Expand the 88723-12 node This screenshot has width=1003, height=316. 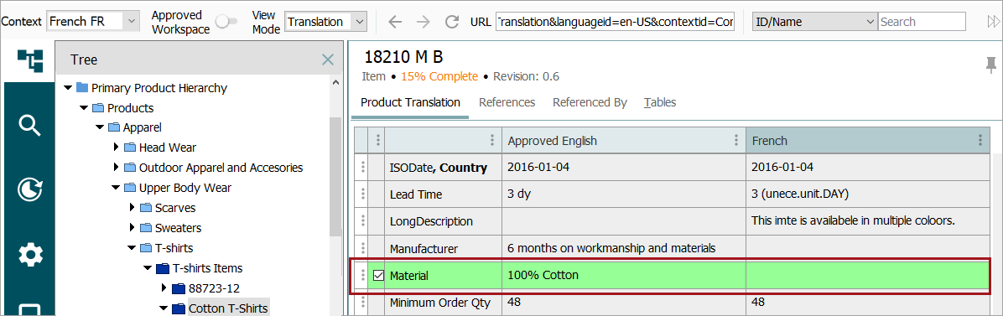[164, 288]
